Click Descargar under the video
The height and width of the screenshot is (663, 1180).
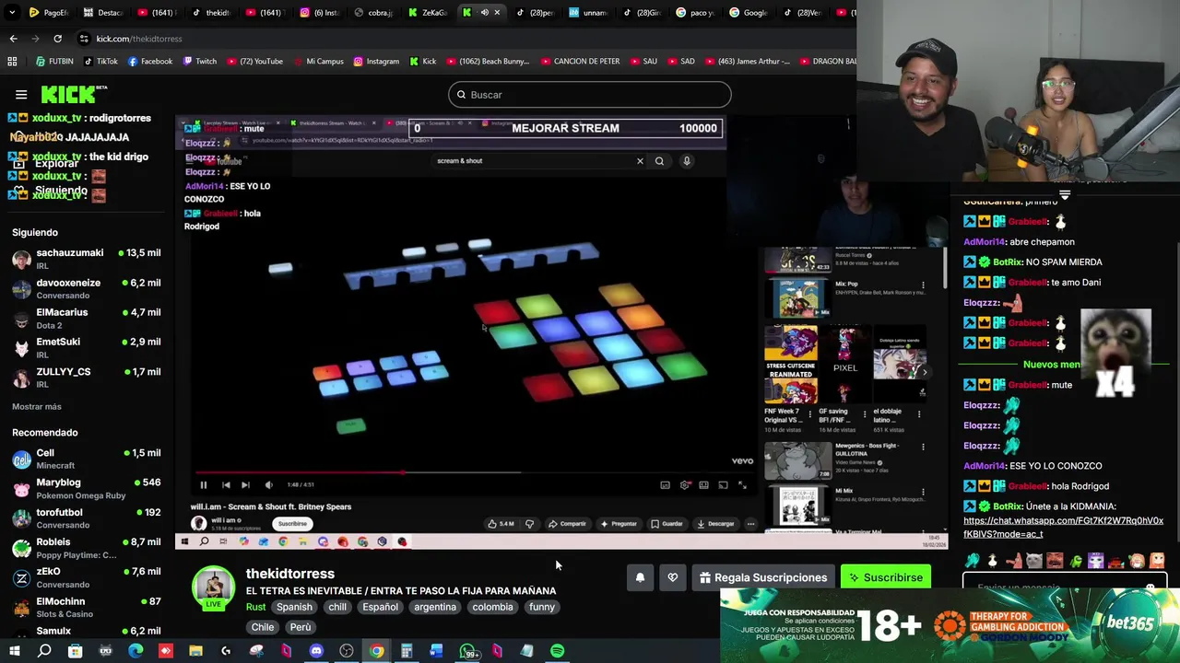(715, 524)
